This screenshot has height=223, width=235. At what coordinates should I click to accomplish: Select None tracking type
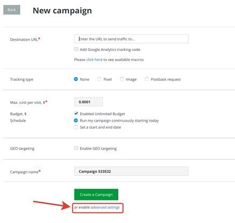[x=76, y=79]
